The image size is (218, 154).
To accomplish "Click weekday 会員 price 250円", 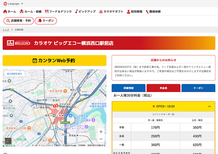I will (x=155, y=136).
